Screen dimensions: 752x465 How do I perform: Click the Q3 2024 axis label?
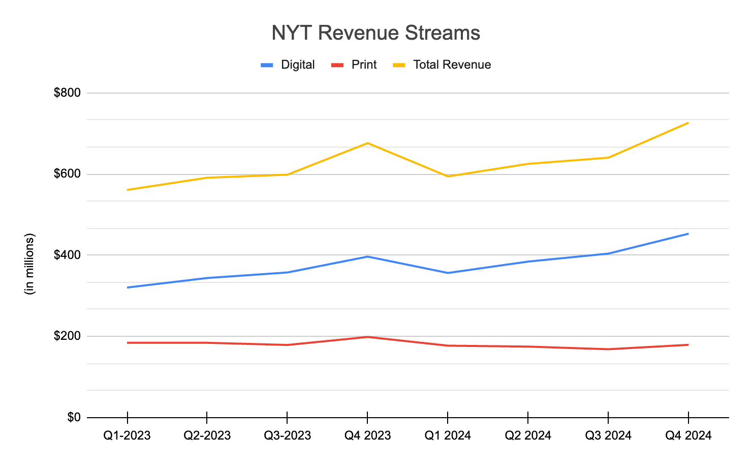[608, 435]
